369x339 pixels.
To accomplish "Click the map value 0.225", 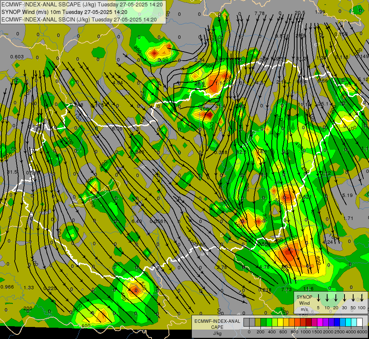I will [x=50, y=289].
